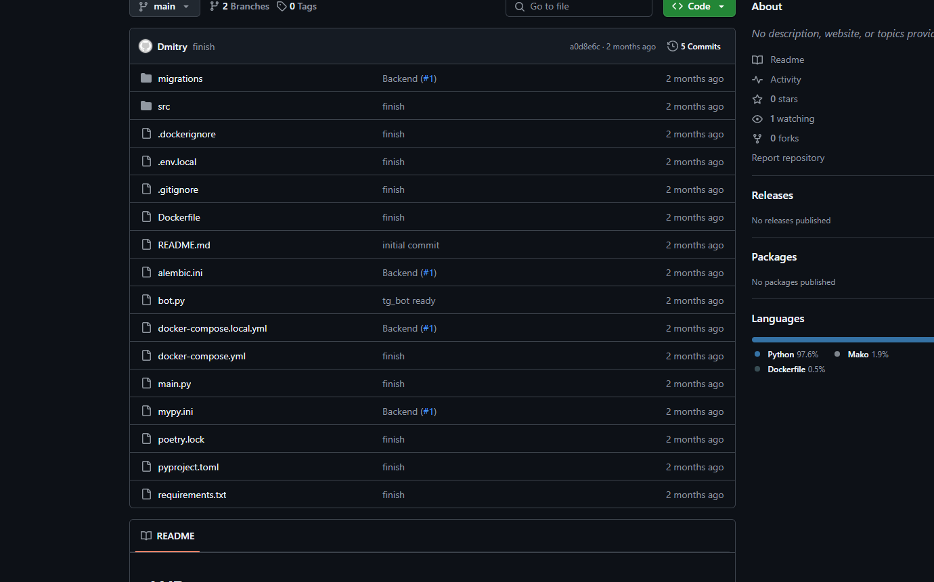This screenshot has width=934, height=582.
Task: Click the folder icon next to migrations
Action: click(x=146, y=79)
